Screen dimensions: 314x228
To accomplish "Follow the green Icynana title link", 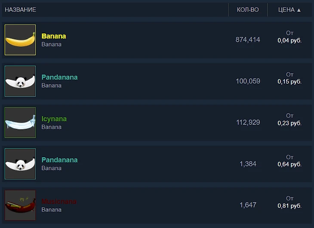I will [54, 119].
